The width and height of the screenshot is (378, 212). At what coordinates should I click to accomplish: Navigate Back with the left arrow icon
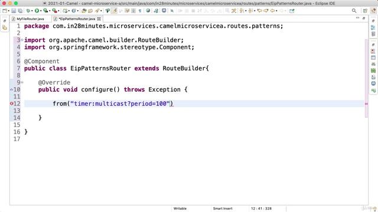coord(272,11)
